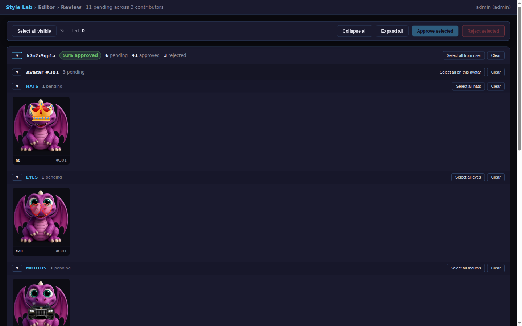Click the EYES category label
The width and height of the screenshot is (522, 326).
(32, 177)
